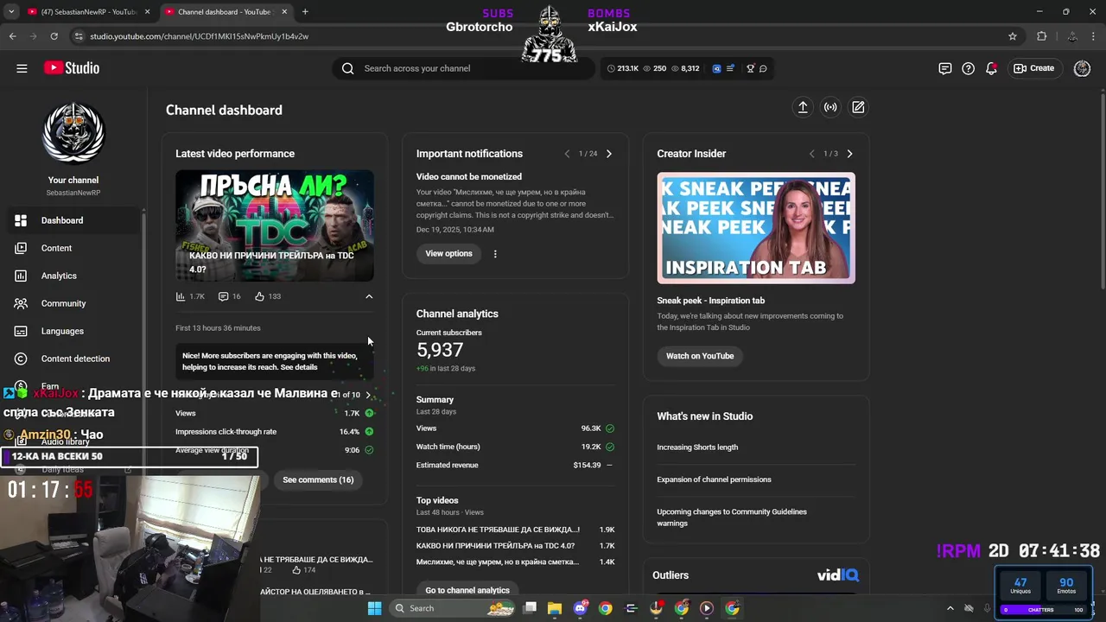This screenshot has height=622, width=1106.
Task: Show hidden system tray icons
Action: (x=950, y=608)
